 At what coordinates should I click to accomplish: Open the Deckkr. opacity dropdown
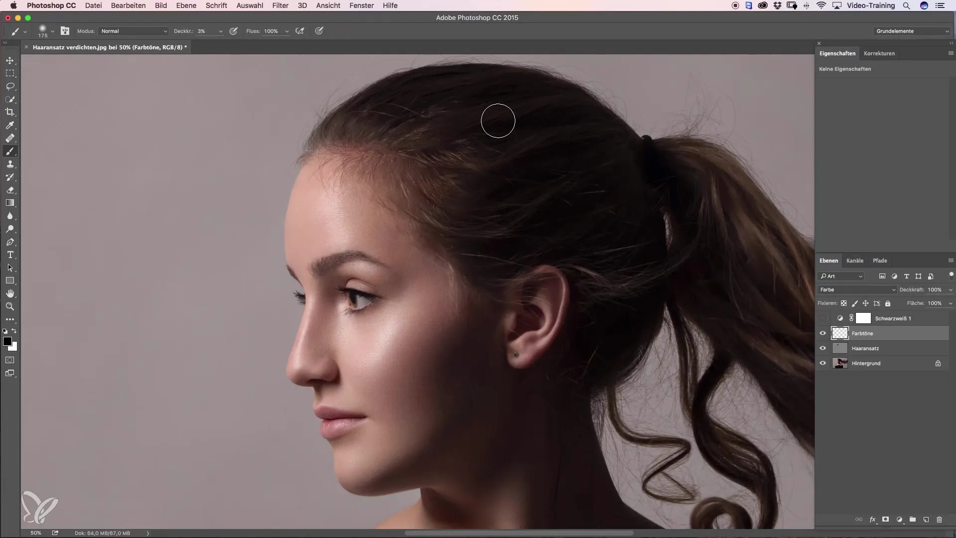[x=221, y=31]
